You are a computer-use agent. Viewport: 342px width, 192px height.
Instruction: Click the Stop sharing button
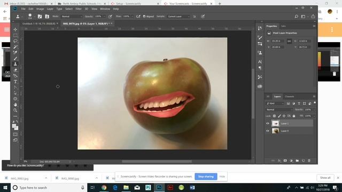pyautogui.click(x=206, y=177)
